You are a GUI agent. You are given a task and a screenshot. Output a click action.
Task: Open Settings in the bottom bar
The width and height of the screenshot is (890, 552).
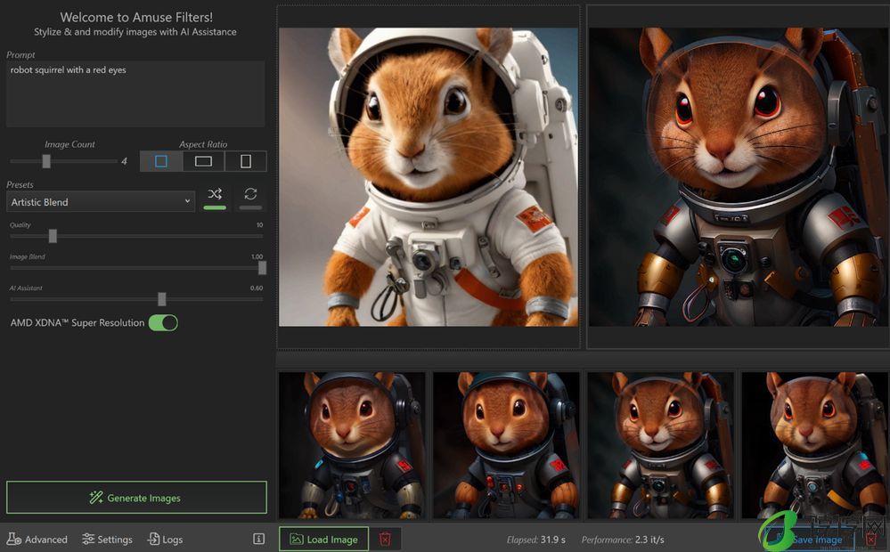tap(107, 539)
